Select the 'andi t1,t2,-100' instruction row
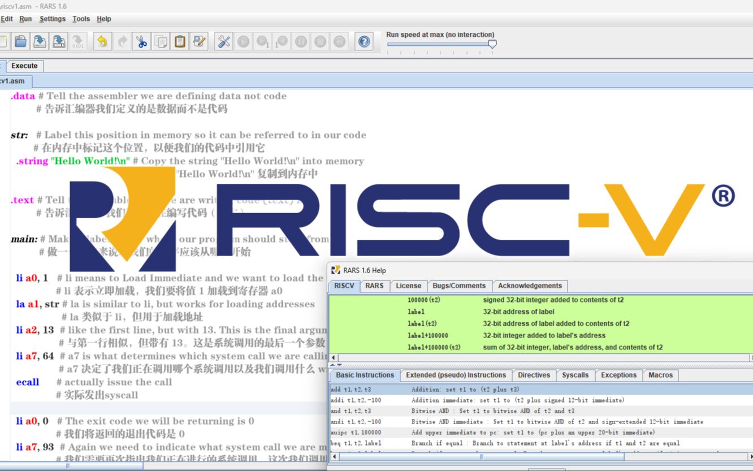753x471 pixels. tap(541, 422)
